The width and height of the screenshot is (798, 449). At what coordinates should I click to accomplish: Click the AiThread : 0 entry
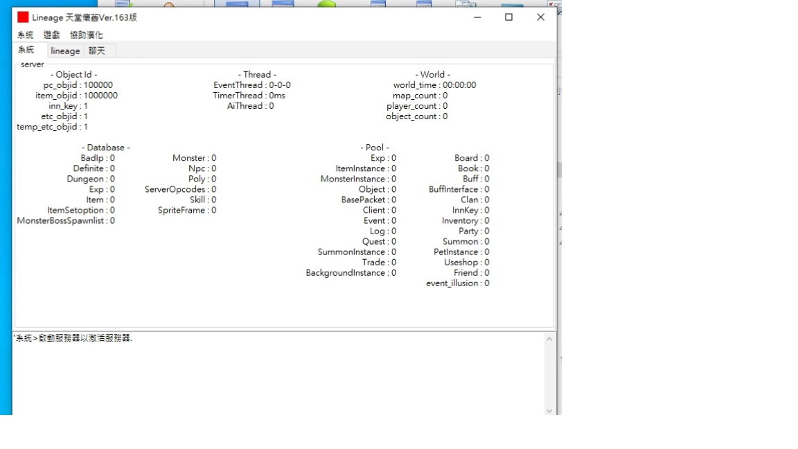point(250,106)
